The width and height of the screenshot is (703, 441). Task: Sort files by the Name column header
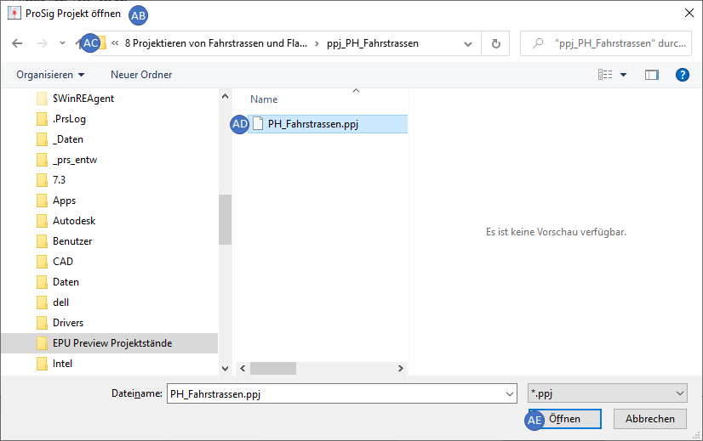264,99
